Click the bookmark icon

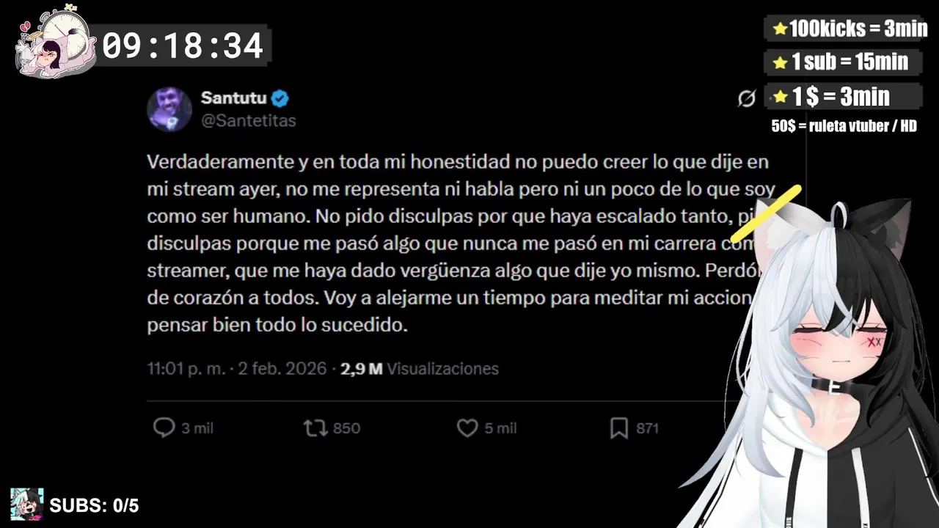pyautogui.click(x=619, y=428)
